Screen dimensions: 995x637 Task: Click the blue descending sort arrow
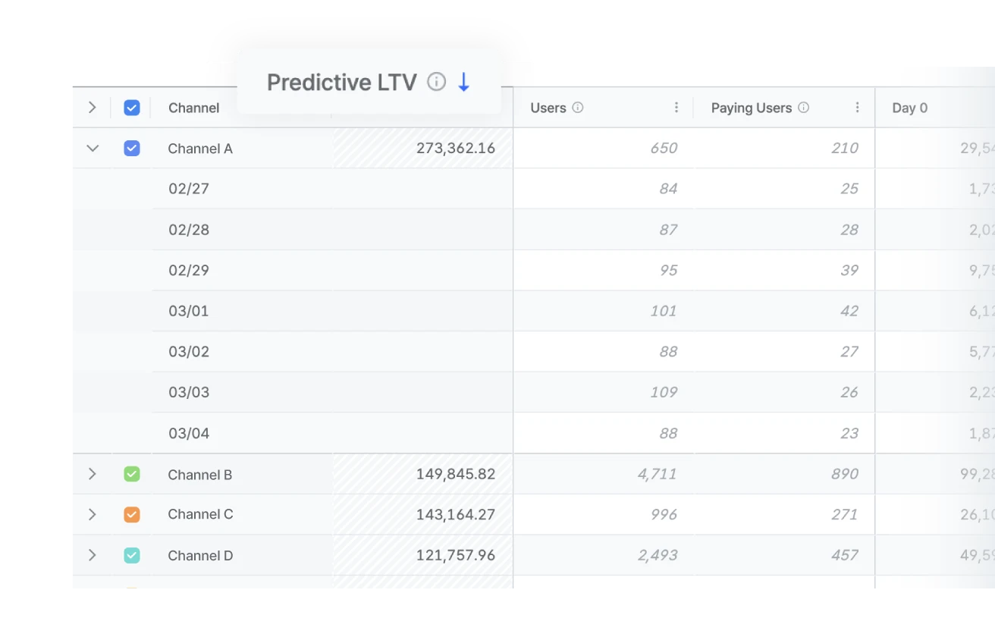tap(464, 83)
